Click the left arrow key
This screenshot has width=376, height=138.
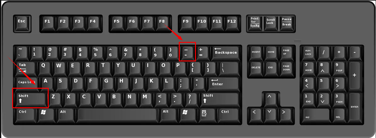pos(254,115)
